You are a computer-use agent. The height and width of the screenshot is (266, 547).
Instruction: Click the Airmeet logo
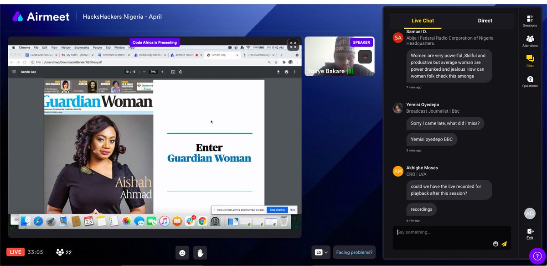coord(41,17)
